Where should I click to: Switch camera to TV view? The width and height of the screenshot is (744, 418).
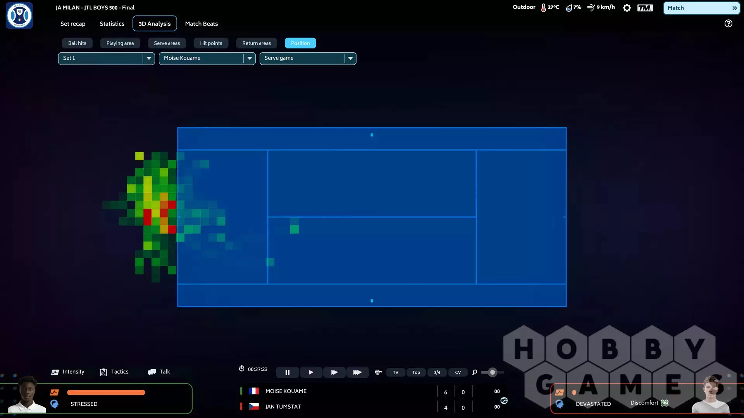(396, 372)
